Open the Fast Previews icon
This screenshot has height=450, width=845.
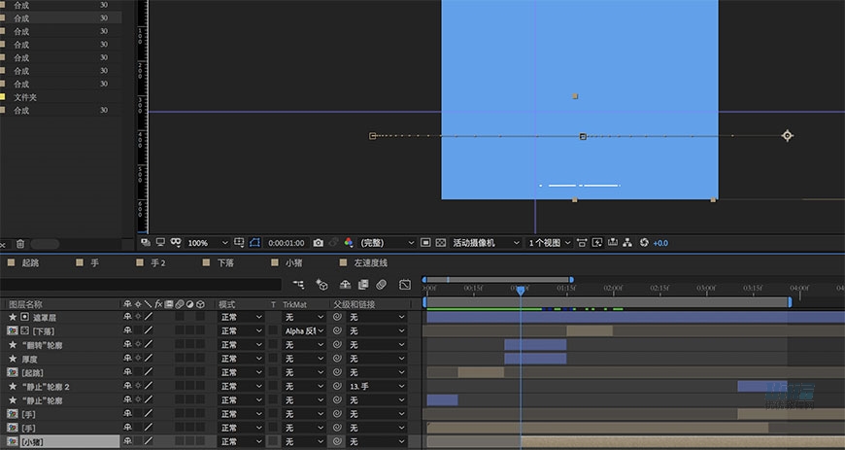(597, 243)
